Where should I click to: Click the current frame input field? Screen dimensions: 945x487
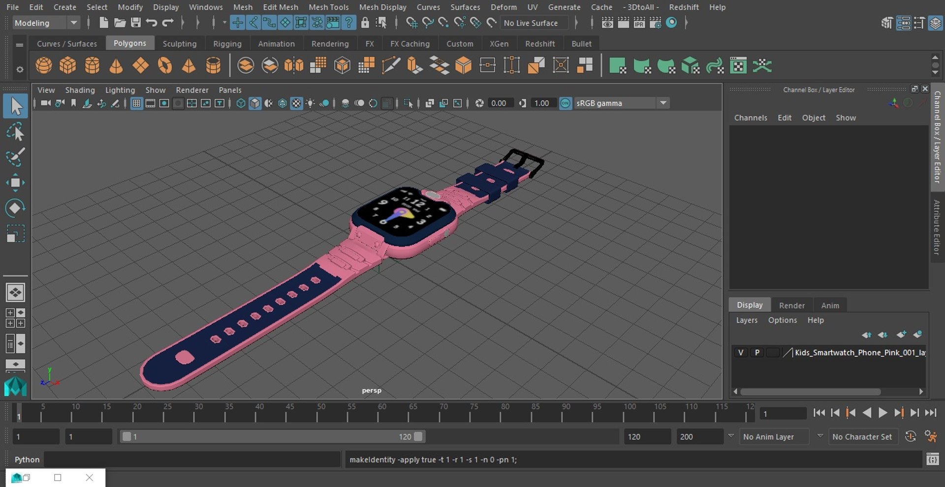tap(783, 414)
